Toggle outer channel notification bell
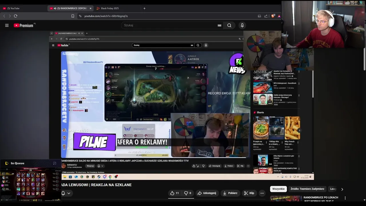Screen dimensions: 366x206 (63, 193)
